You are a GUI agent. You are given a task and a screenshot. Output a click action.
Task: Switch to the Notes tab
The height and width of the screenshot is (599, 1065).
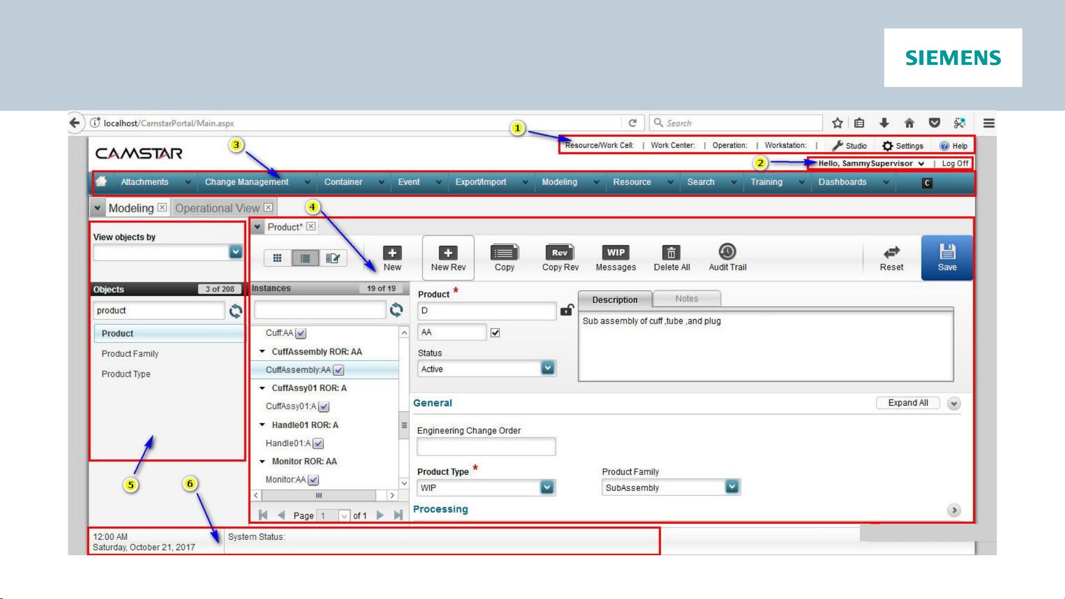(686, 299)
